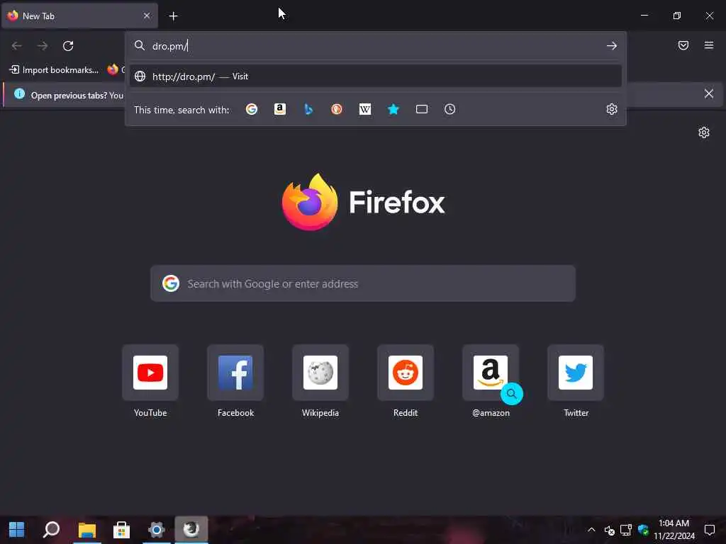Search open tabs using the tab icon
This screenshot has width=726, height=544.
click(x=421, y=109)
